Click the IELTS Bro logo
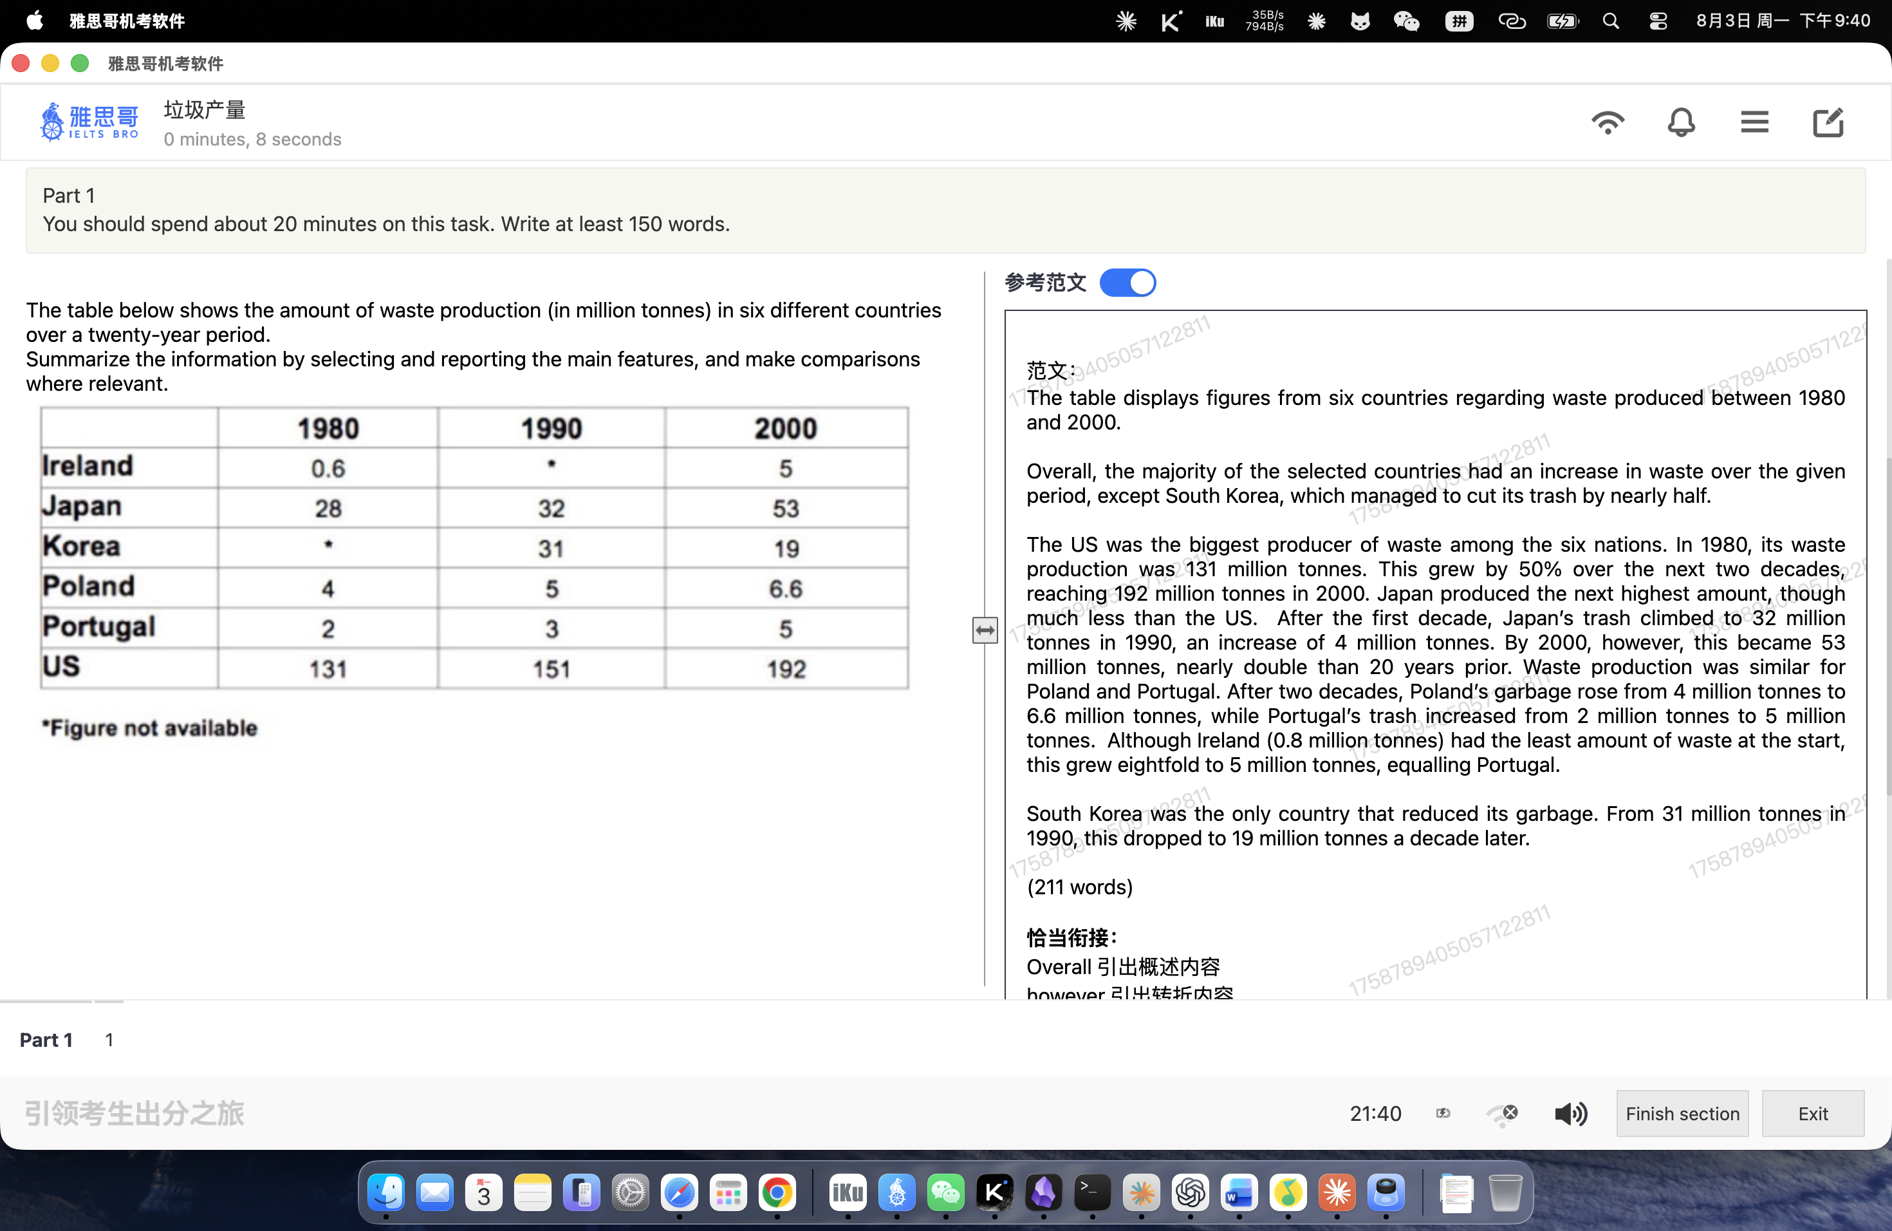Viewport: 1892px width, 1231px height. pos(89,122)
